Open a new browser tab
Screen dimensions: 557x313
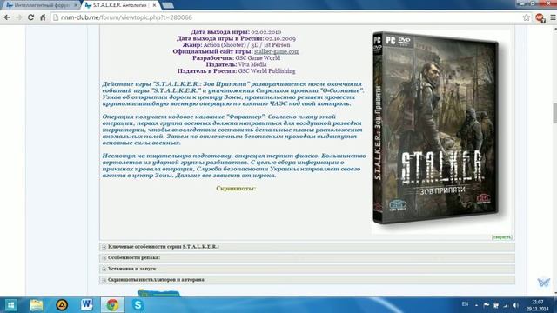click(168, 5)
